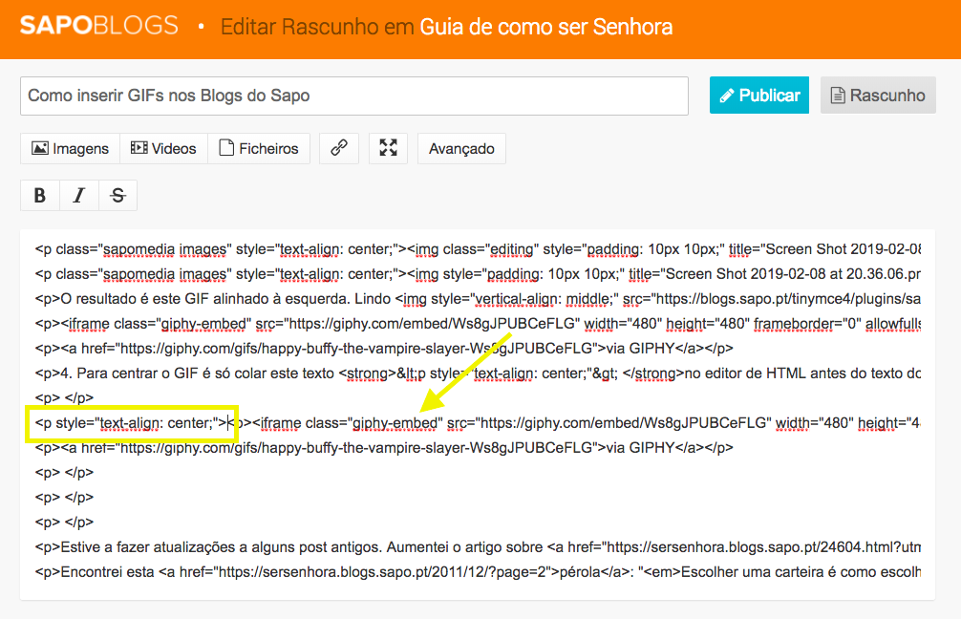Click the insert link chain icon
This screenshot has height=619, width=961.
point(339,148)
